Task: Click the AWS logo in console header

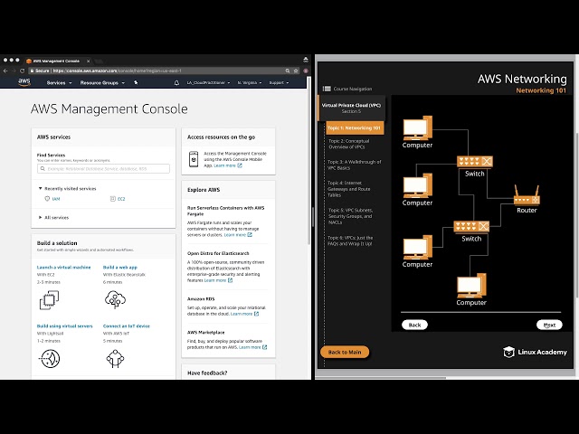Action: coord(24,82)
